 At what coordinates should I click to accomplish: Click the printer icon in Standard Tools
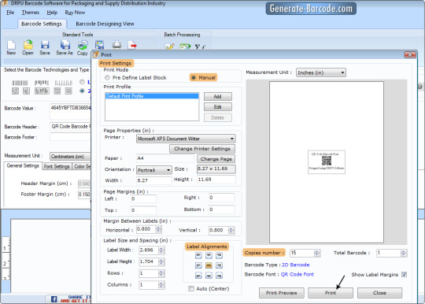coord(116,45)
